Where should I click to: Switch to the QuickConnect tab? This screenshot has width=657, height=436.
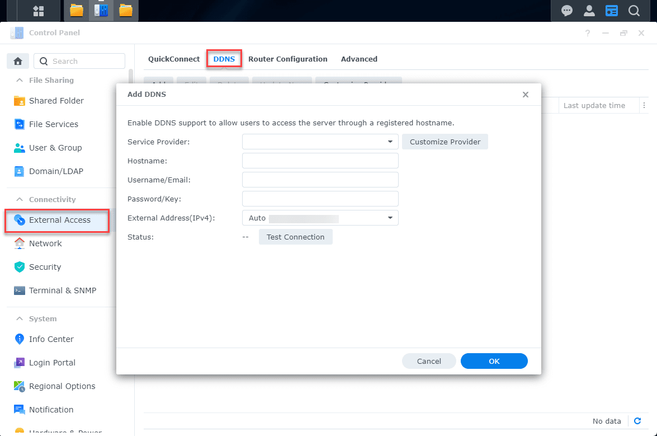(x=174, y=59)
